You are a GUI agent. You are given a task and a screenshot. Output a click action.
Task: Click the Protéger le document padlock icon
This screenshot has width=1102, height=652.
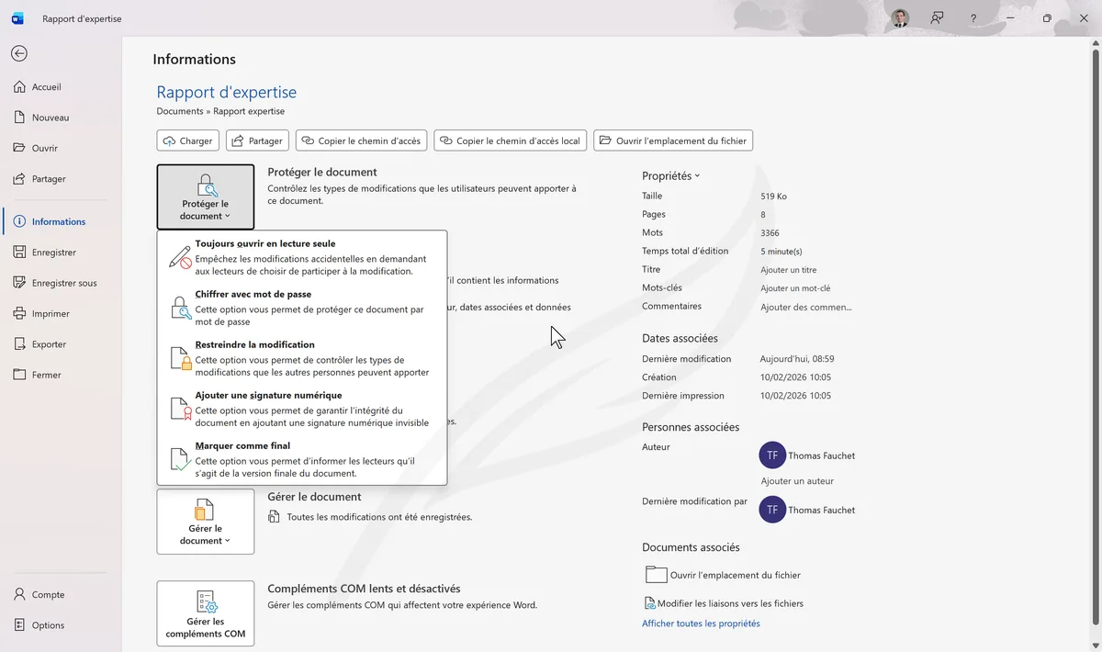[x=205, y=185]
